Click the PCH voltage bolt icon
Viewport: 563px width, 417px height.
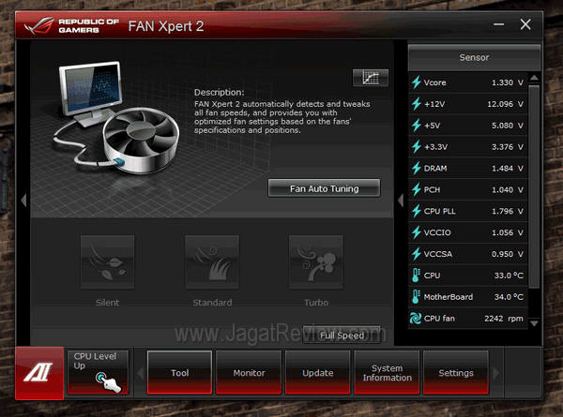pyautogui.click(x=417, y=189)
